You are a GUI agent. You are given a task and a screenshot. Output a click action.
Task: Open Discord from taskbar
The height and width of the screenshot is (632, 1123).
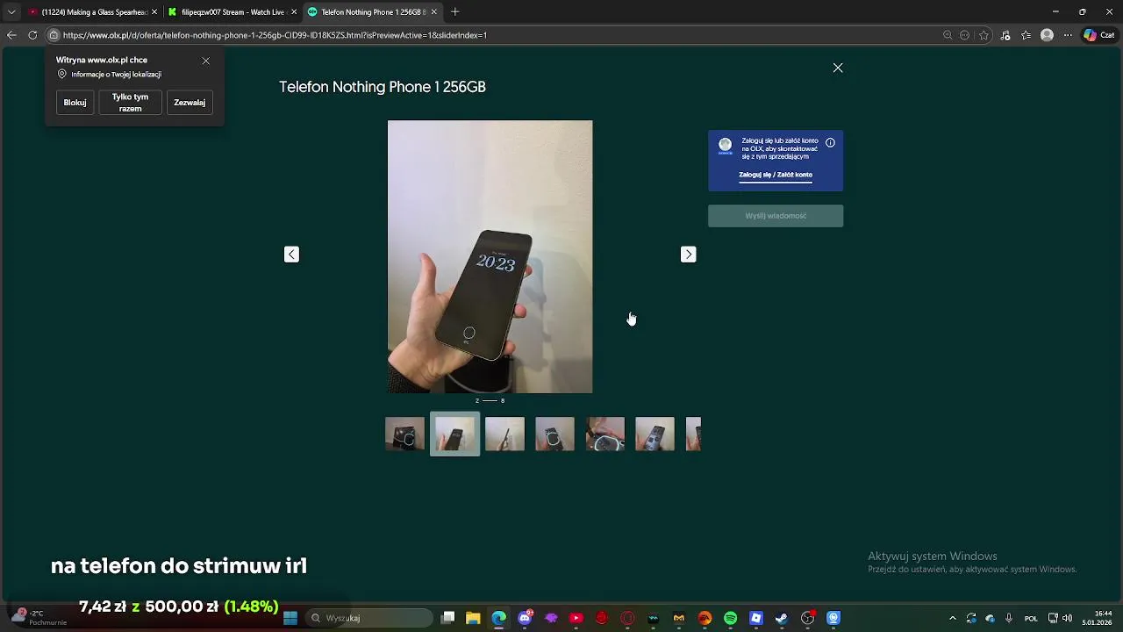525,618
